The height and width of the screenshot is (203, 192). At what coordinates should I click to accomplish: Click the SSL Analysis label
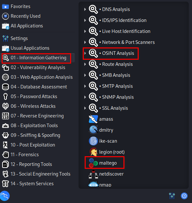(115, 108)
